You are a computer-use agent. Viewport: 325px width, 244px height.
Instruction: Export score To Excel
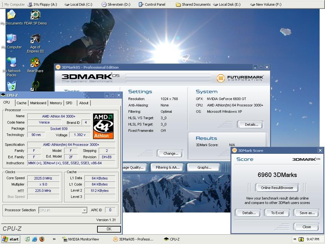277,213
